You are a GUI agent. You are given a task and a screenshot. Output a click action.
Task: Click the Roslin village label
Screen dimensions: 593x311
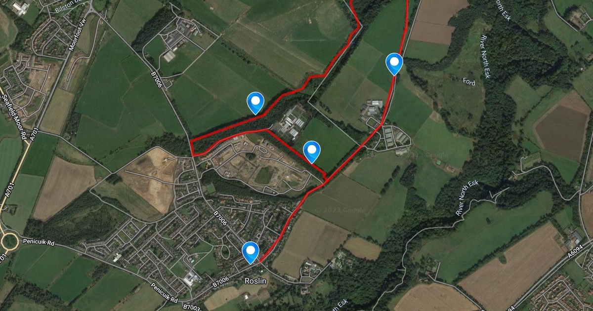click(x=256, y=280)
